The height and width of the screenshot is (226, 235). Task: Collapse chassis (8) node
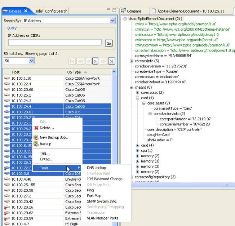131,87
